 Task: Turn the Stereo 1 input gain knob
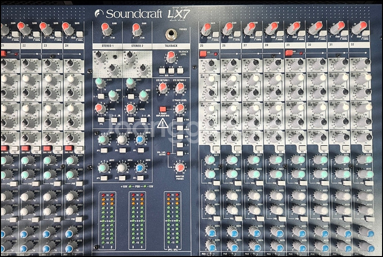(106, 29)
